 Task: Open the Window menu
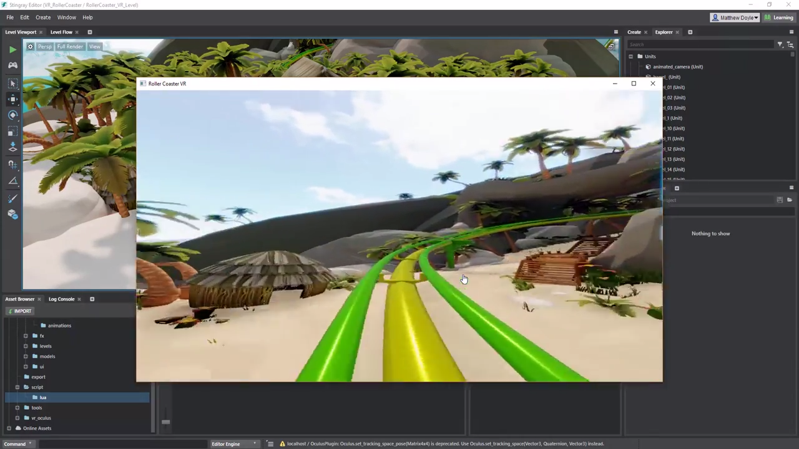66,17
